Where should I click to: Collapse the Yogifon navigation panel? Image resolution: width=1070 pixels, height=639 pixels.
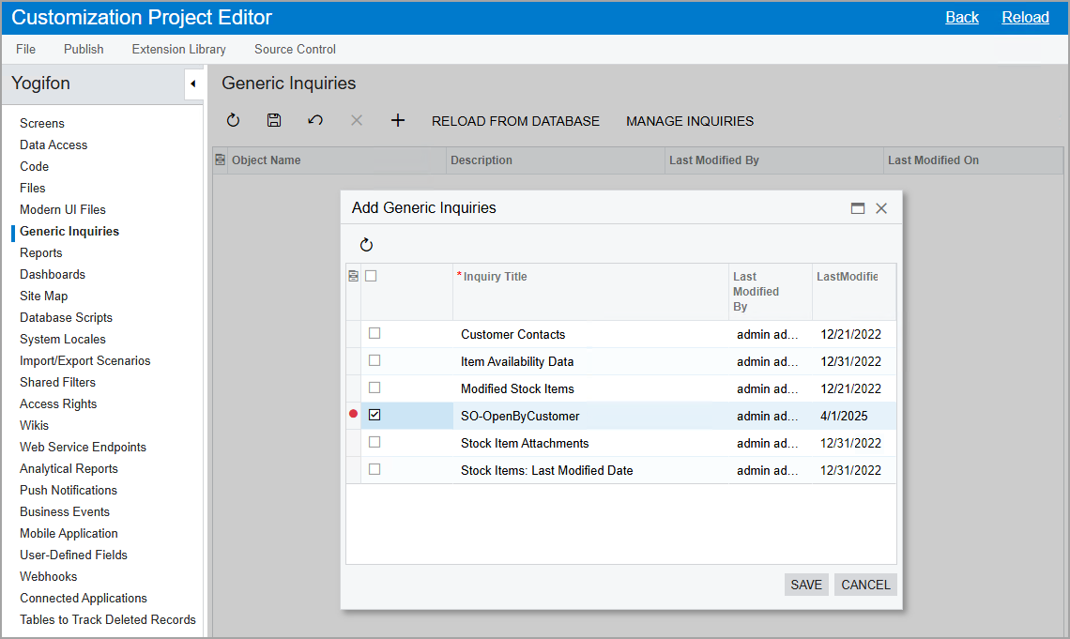(192, 84)
